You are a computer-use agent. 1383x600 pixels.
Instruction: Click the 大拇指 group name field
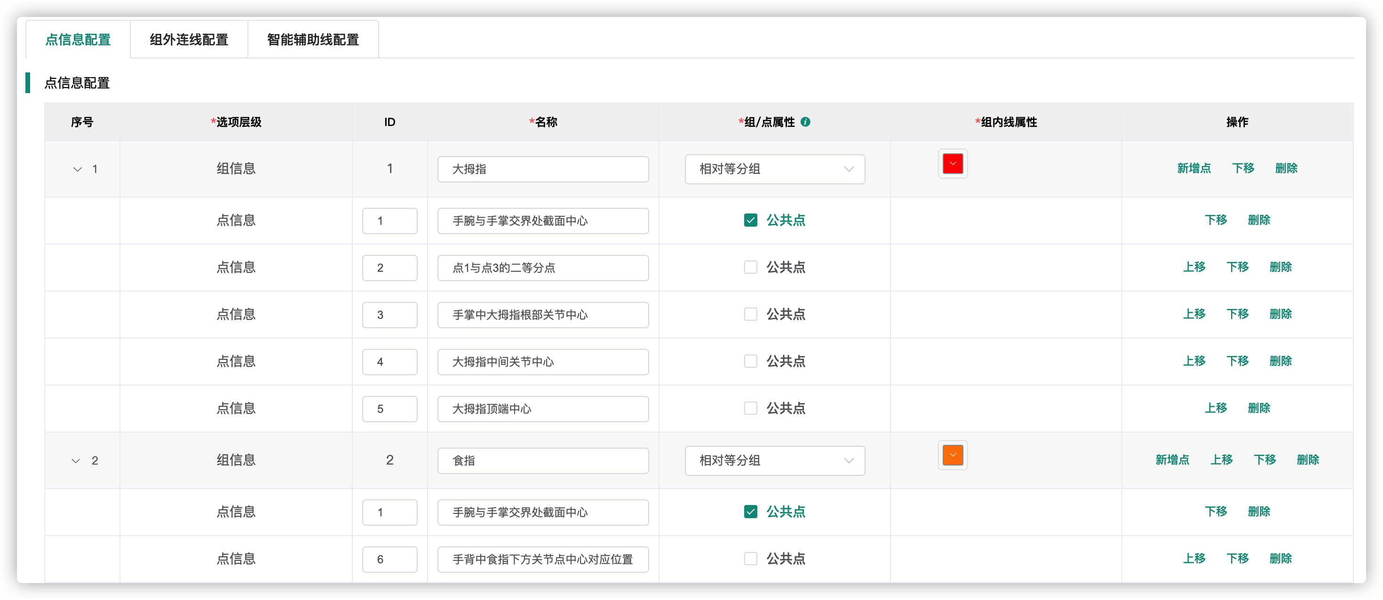tap(543, 169)
